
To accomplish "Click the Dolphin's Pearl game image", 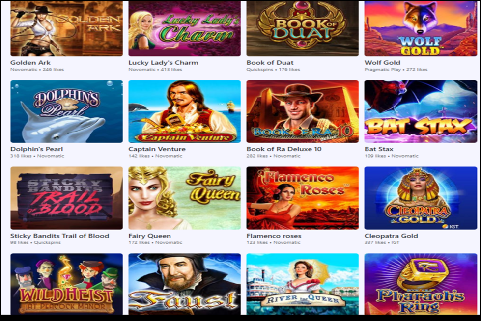I will (66, 111).
